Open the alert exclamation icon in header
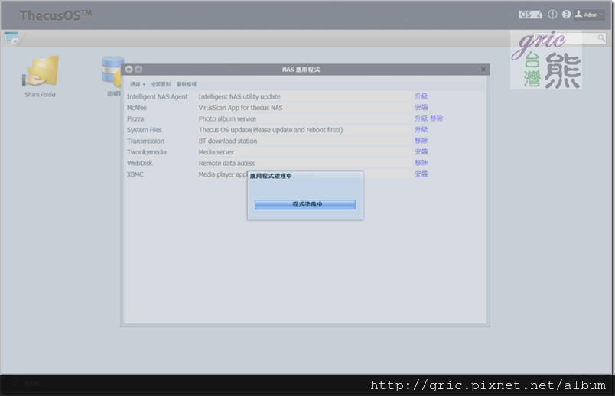 [552, 15]
